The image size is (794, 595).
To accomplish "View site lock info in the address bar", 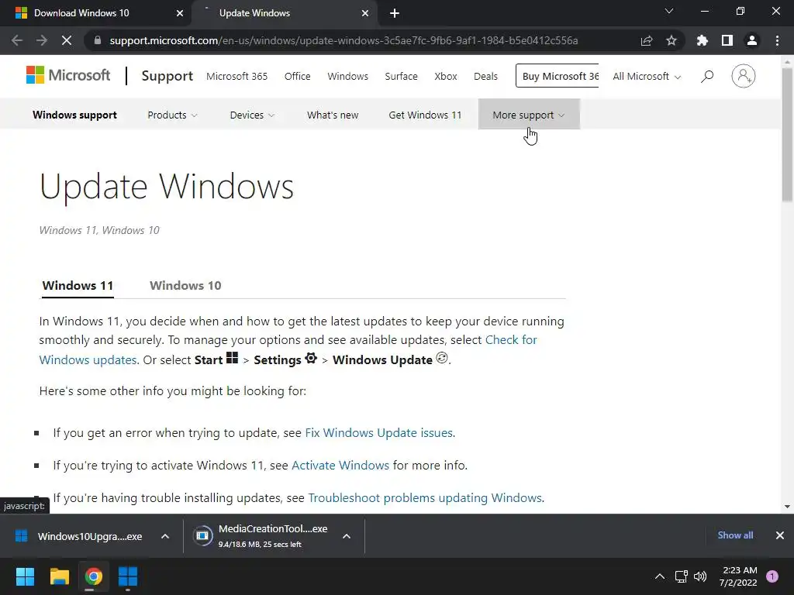I will click(98, 40).
